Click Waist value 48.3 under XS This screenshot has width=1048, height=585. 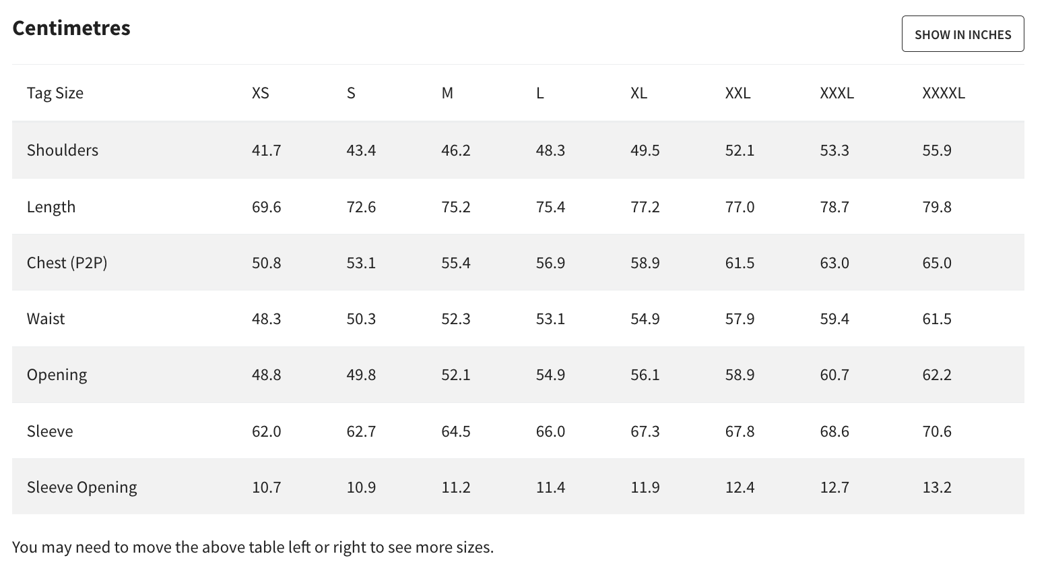[x=267, y=319]
